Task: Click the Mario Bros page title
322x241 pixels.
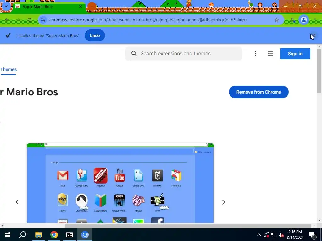Action: (x=29, y=92)
